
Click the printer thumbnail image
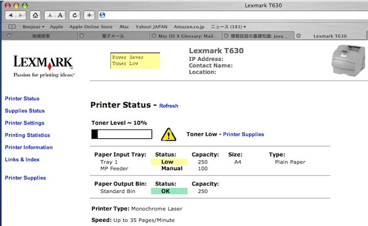click(348, 60)
